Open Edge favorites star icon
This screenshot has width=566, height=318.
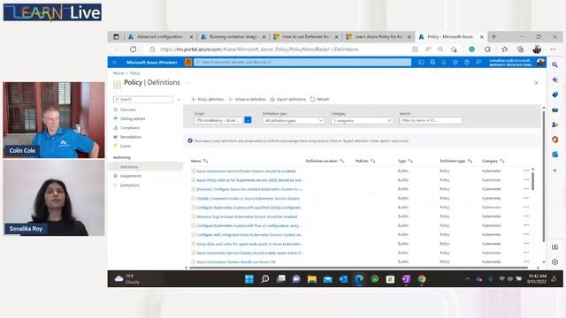505,49
